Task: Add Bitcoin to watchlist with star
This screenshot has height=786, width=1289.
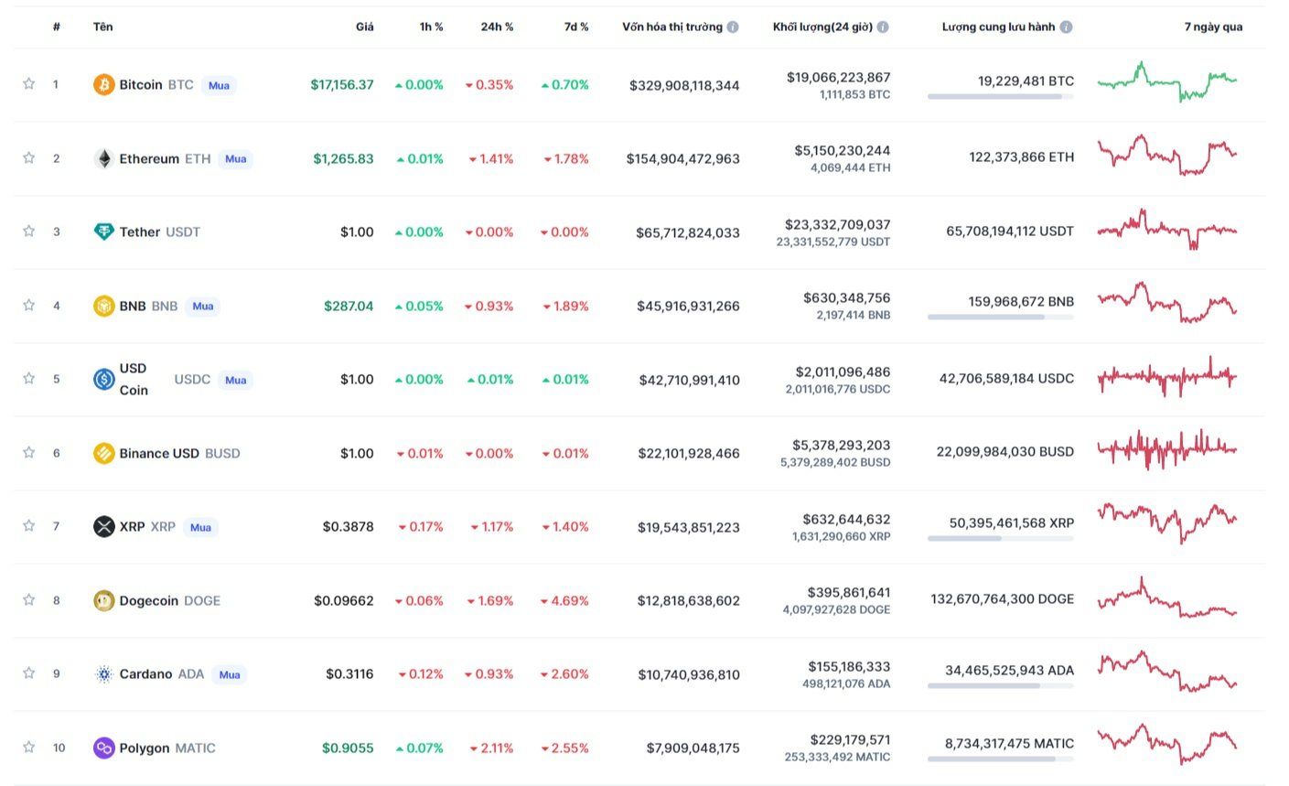Action: [x=29, y=84]
